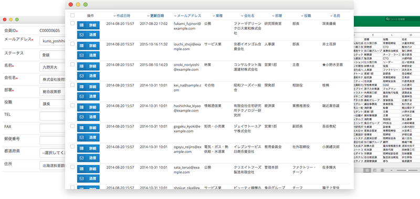Switch to Normal view icon in Excel status bar
Image resolution: width=420 pixels, height=199 pixels.
tap(367, 170)
